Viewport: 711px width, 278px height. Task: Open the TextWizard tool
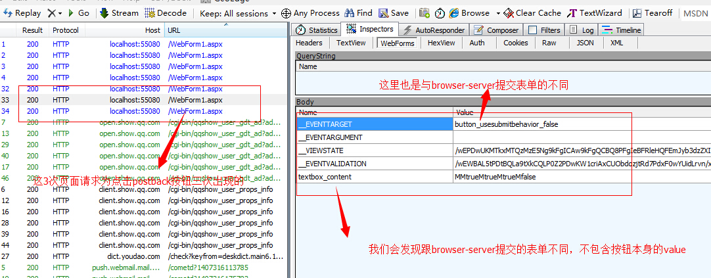(x=595, y=13)
